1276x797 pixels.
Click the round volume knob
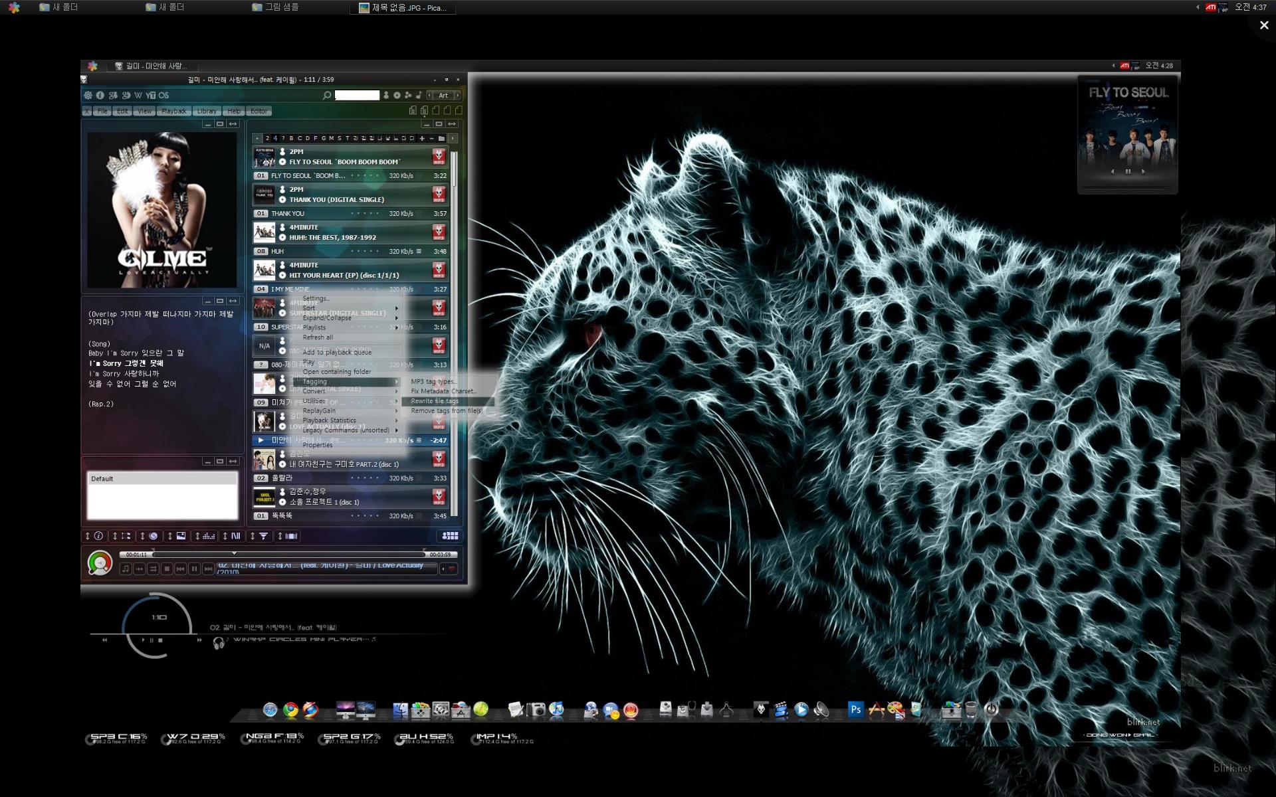point(100,563)
